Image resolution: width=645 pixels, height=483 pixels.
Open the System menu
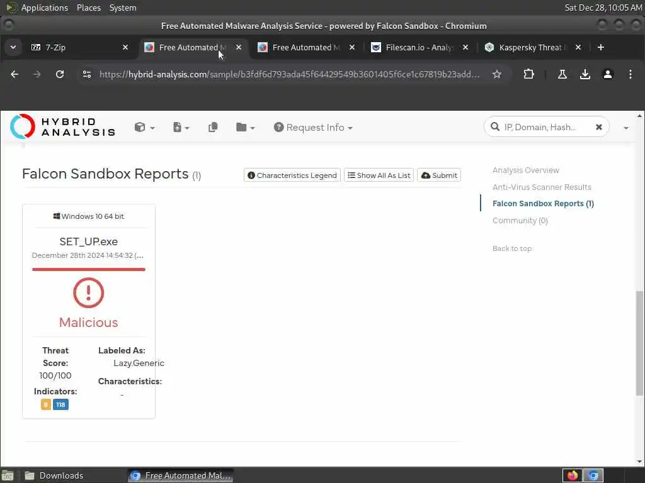pos(123,8)
